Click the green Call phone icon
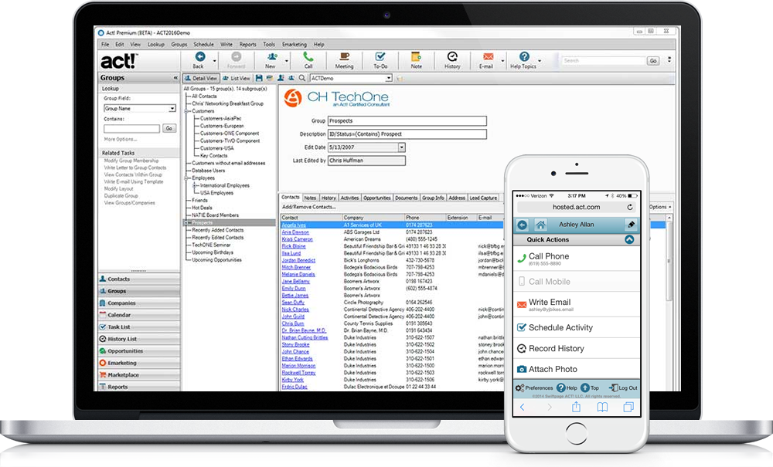The height and width of the screenshot is (467, 773). [x=308, y=57]
